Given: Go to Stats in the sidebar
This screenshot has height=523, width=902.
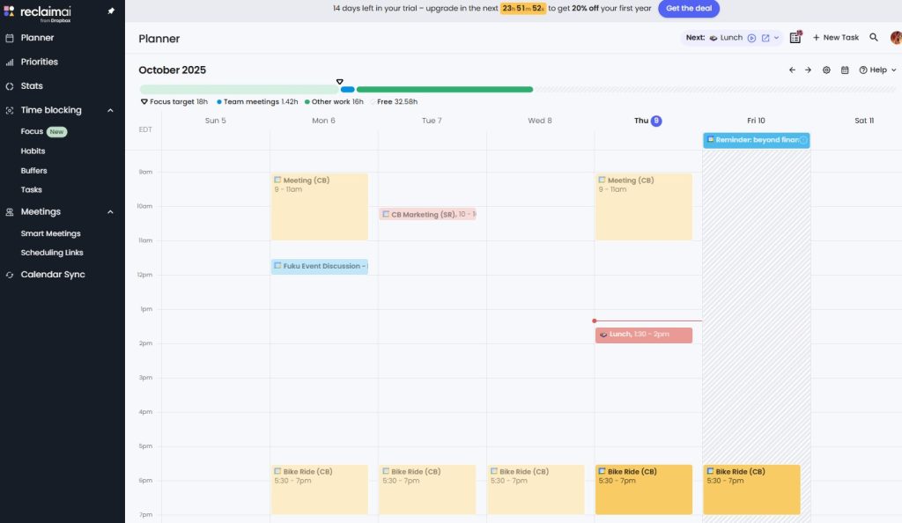Looking at the screenshot, I should point(32,86).
